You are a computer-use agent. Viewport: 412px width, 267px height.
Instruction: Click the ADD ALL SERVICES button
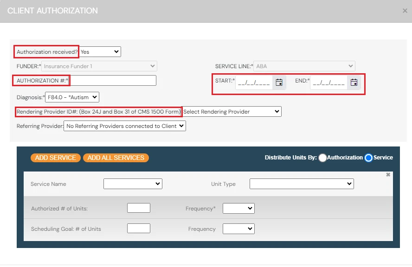(116, 158)
